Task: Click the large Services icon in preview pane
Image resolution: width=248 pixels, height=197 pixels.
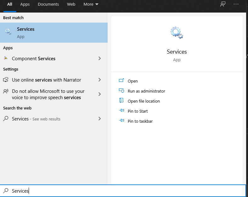Action: coord(177,33)
